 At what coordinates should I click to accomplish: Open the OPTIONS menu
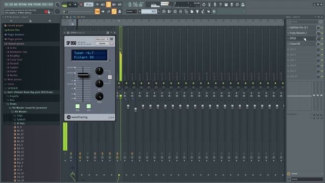pyautogui.click(x=37, y=5)
